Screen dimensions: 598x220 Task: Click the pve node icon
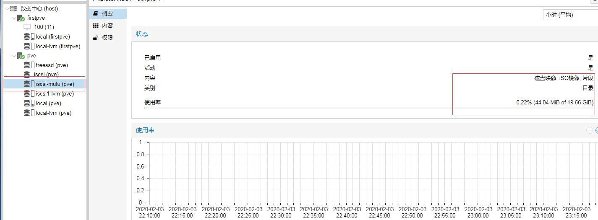[21, 56]
